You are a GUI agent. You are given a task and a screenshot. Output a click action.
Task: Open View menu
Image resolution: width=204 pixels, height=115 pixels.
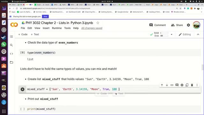coord(37,28)
